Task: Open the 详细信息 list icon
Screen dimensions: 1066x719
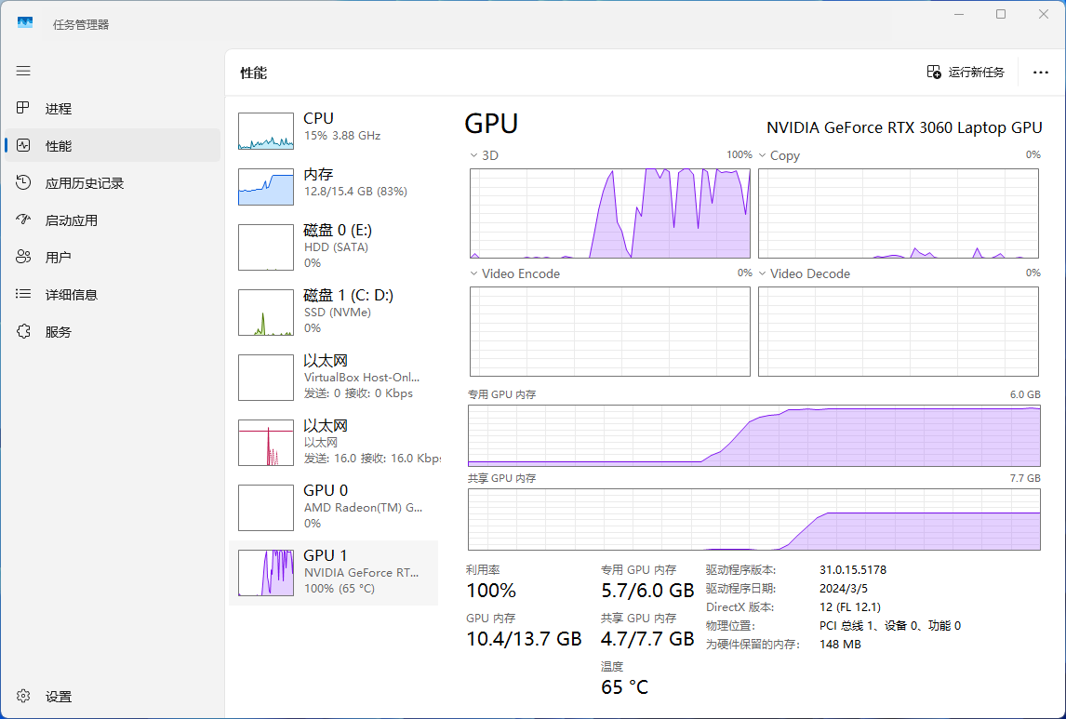Action: click(x=23, y=295)
